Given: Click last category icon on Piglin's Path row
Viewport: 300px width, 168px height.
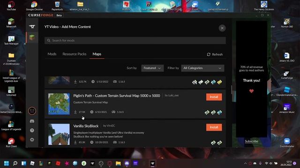Looking at the screenshot, I should coord(219,112).
